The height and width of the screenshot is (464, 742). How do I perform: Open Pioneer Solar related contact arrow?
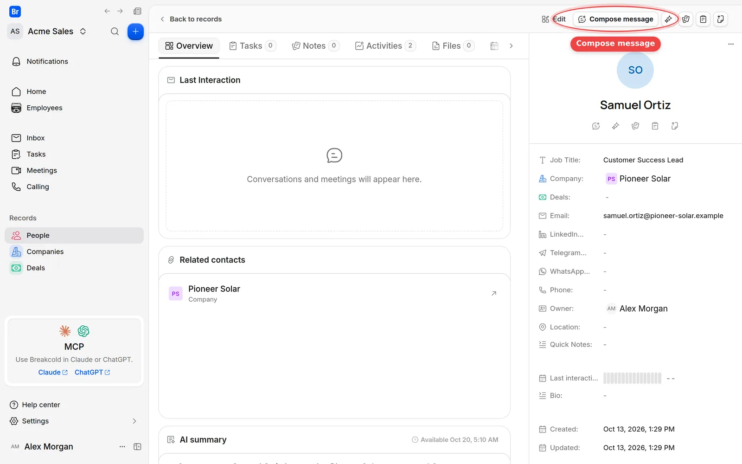[494, 293]
